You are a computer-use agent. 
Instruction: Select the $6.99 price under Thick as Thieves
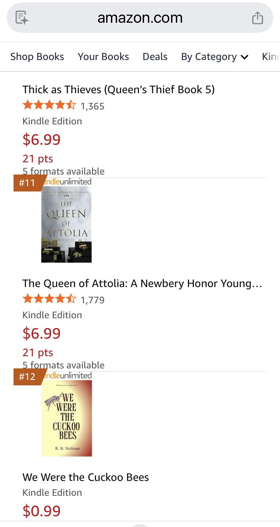42,139
